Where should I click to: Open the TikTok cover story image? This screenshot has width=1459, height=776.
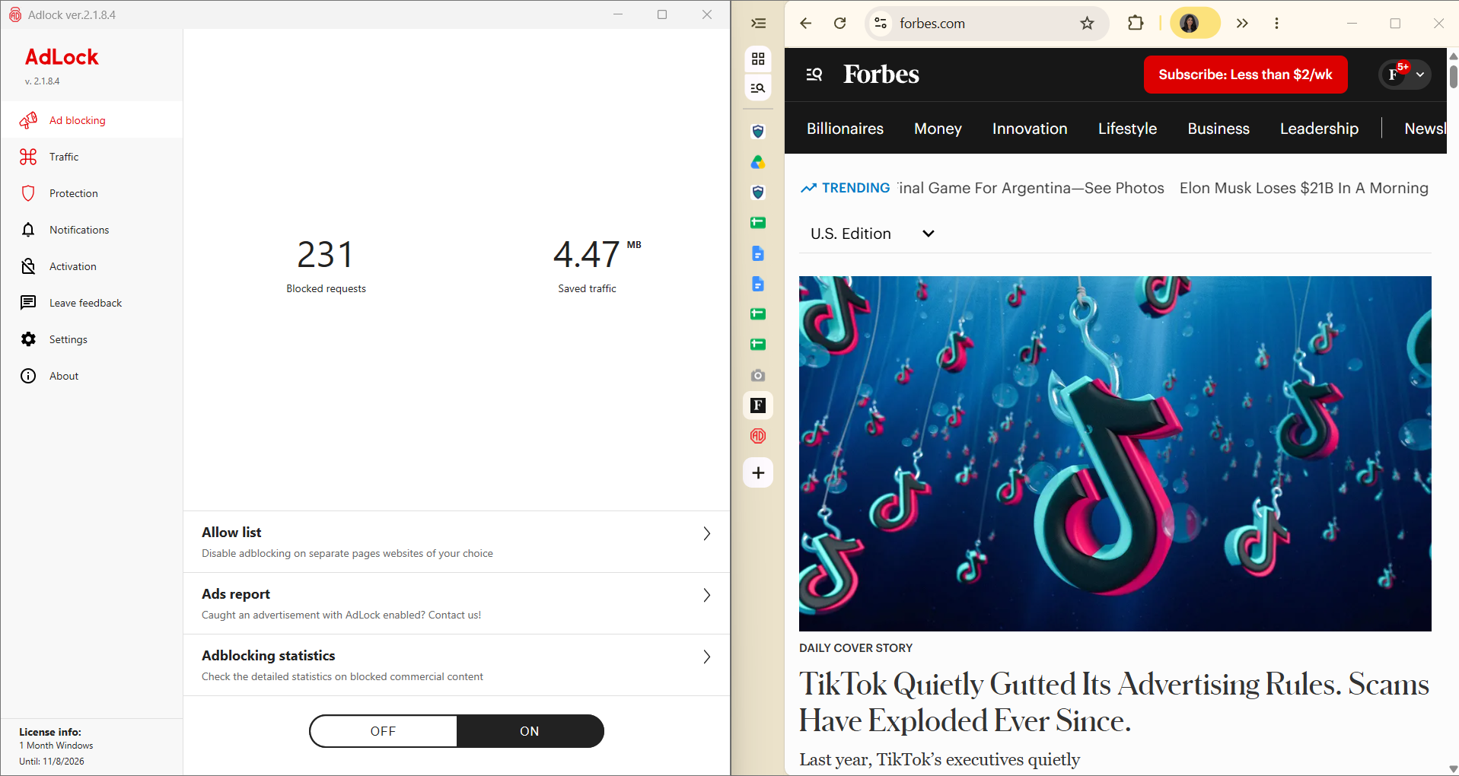tap(1115, 453)
